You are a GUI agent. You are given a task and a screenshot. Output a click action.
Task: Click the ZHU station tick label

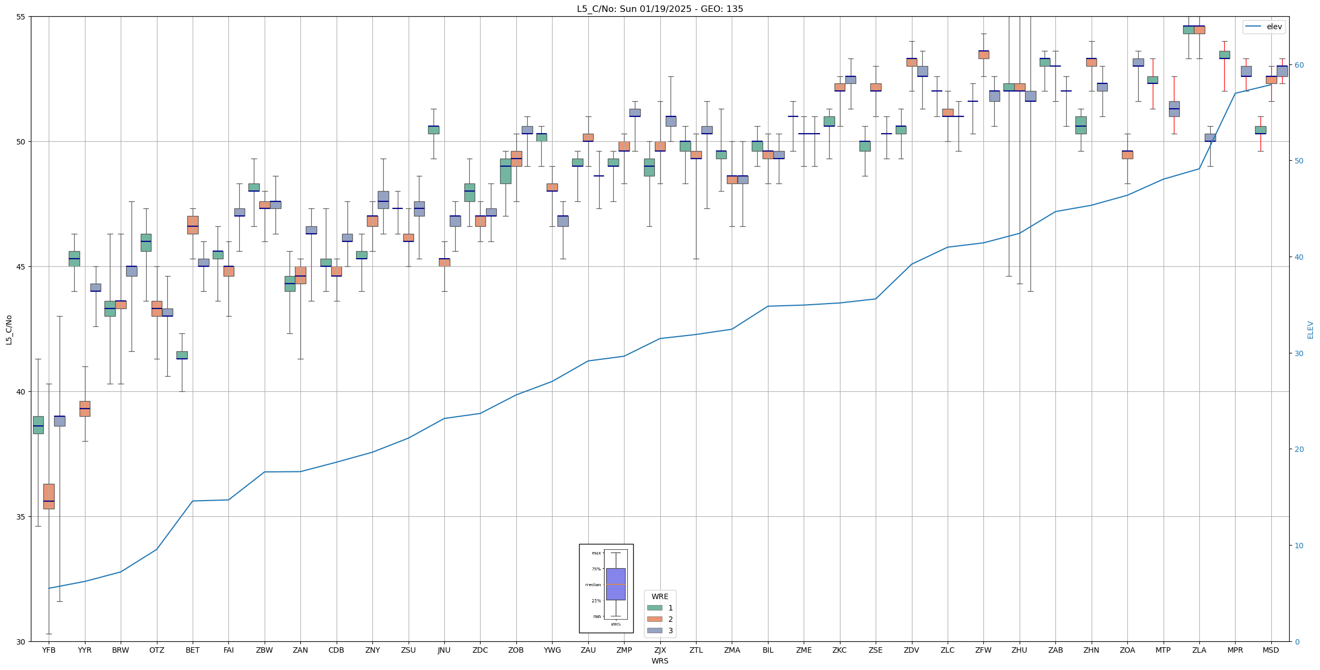point(1019,650)
